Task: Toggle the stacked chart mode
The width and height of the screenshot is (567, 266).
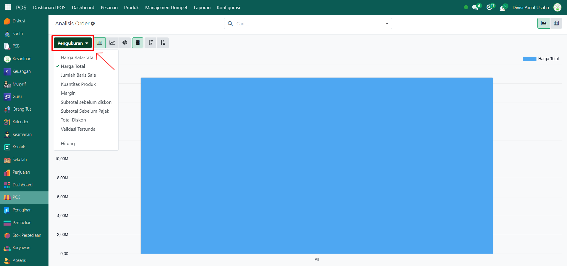Action: tap(138, 43)
